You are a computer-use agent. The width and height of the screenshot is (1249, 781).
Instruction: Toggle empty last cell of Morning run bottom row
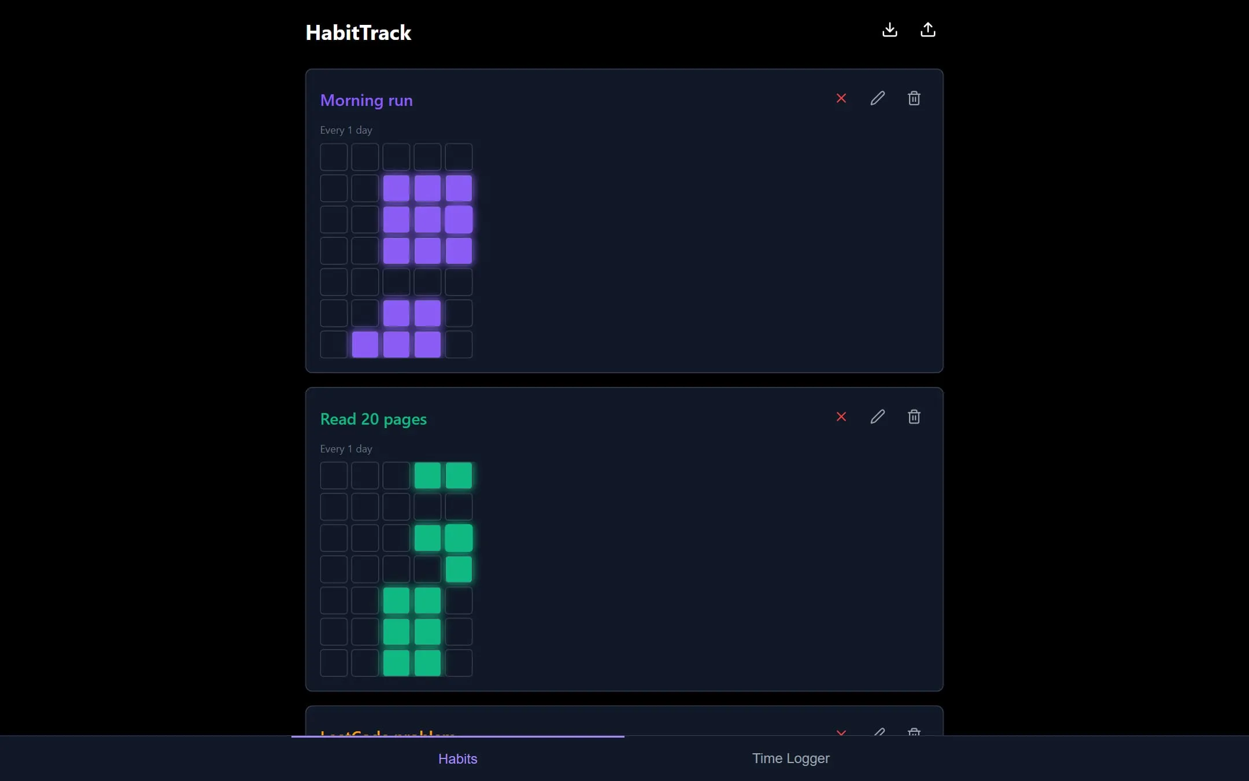(459, 344)
